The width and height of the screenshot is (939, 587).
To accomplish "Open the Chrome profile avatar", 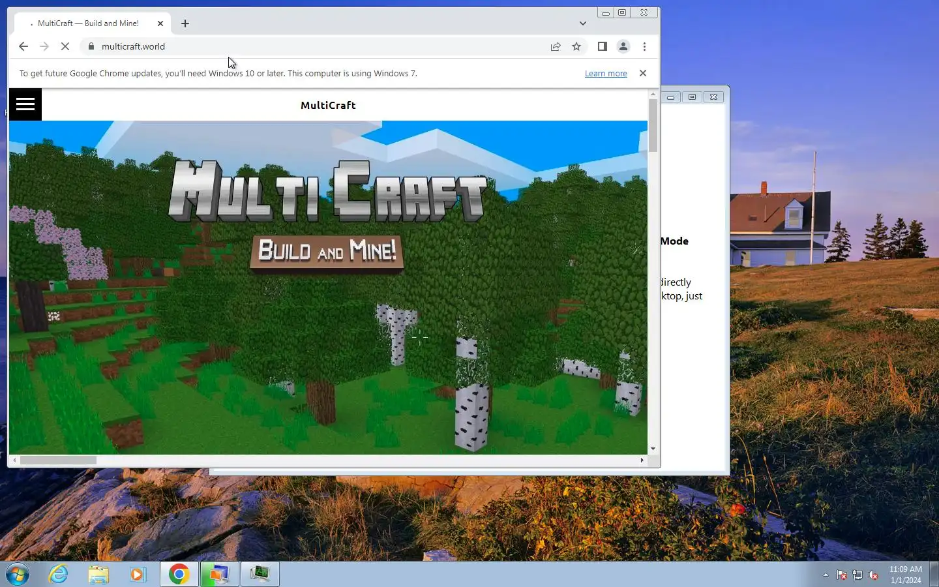I will [x=623, y=46].
